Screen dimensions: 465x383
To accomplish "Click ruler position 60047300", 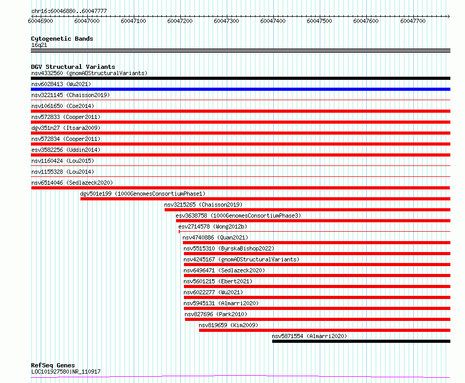I will click(x=226, y=21).
